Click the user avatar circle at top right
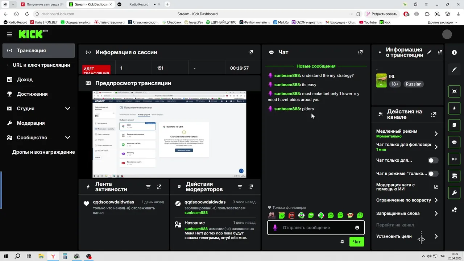Screen dimensions: 464x261 [x=447, y=34]
